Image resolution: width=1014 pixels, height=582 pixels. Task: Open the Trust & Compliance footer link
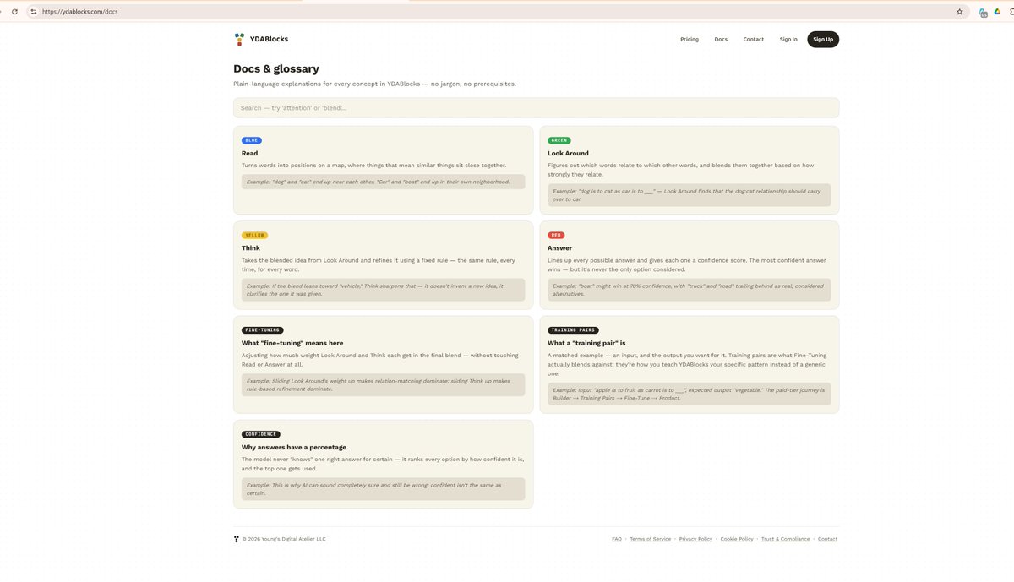786,539
